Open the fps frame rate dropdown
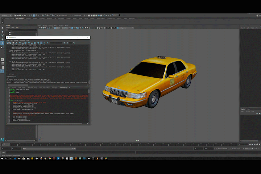 pyautogui.click(x=249, y=149)
